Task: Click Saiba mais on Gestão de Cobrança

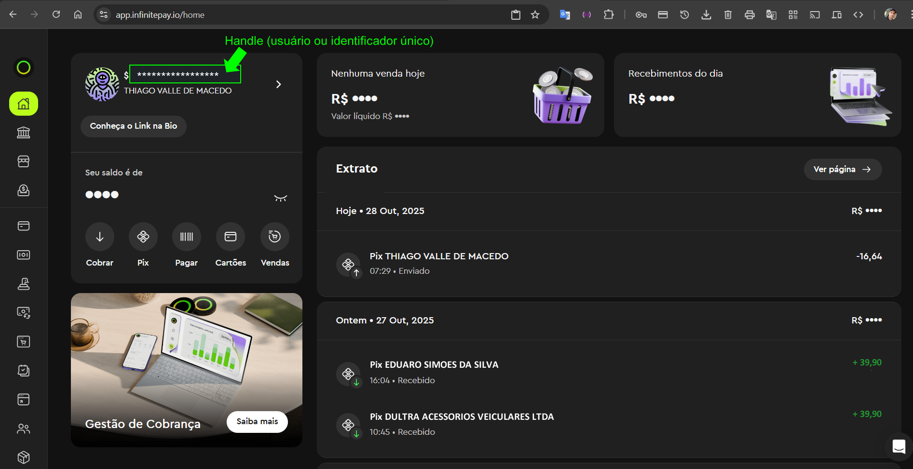Action: 257,422
